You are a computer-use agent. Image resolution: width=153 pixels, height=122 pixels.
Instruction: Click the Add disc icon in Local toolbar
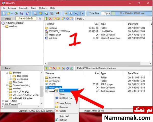[x=63, y=68]
